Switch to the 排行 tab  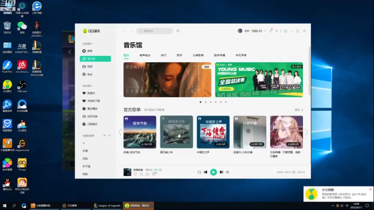163,55
